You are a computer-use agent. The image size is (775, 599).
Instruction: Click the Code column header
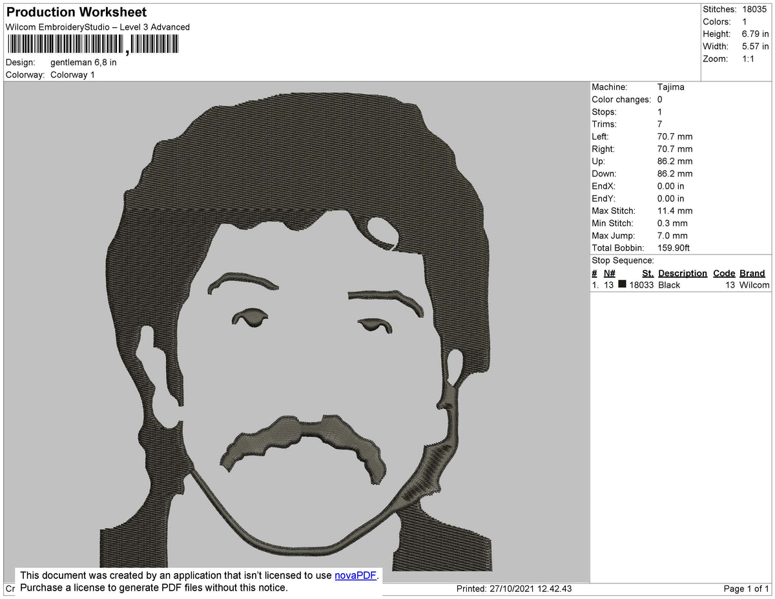724,273
